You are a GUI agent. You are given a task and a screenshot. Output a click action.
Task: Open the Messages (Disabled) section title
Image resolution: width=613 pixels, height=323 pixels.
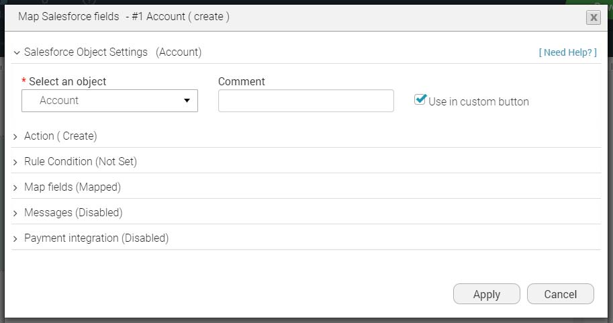(73, 213)
